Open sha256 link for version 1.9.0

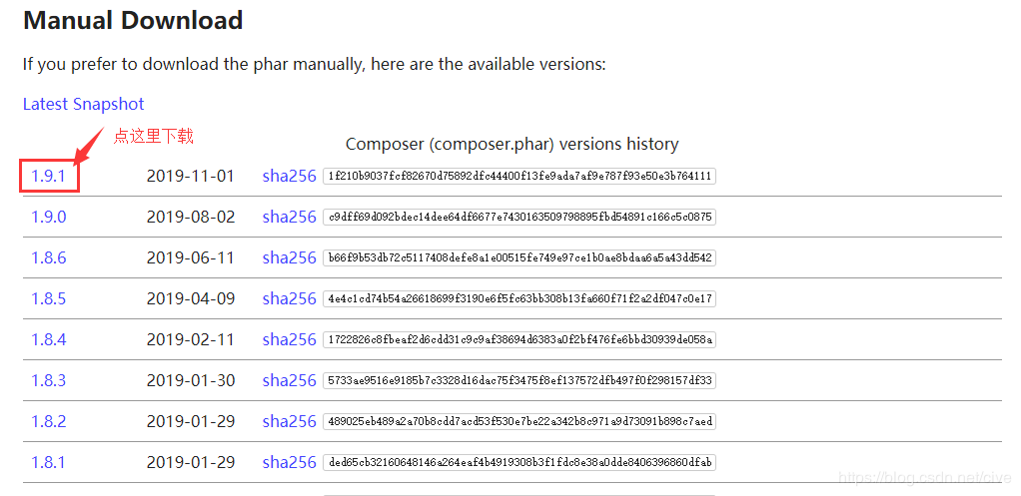coord(289,217)
